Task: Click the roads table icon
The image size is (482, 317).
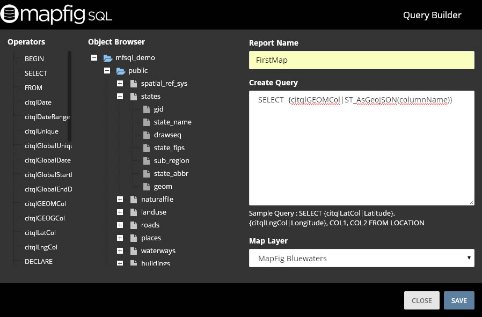Action: tap(134, 225)
